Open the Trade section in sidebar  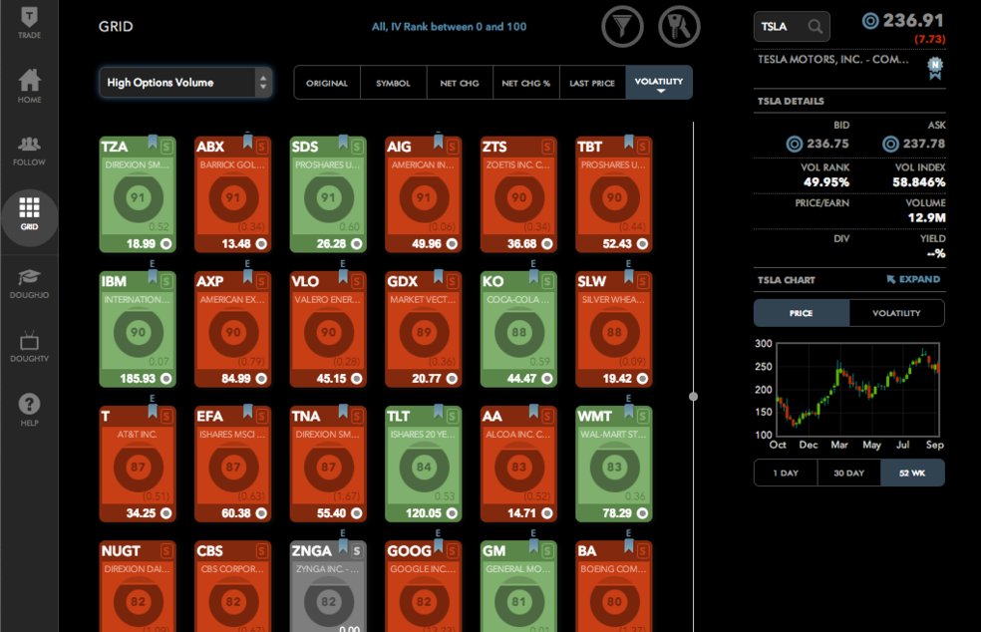(29, 23)
